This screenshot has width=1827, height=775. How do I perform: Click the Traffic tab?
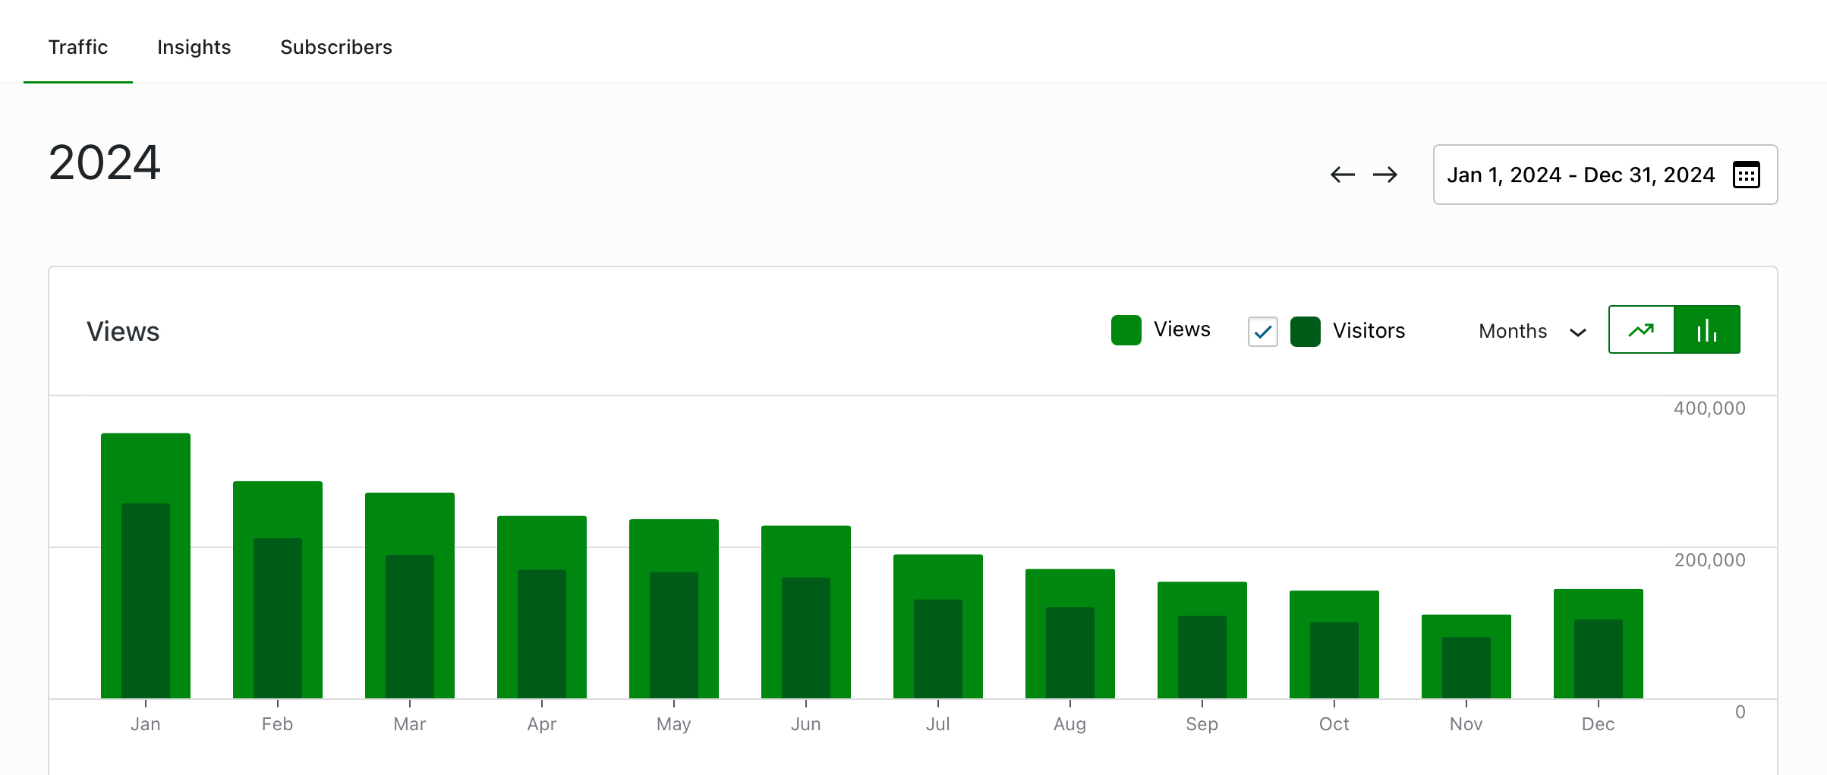point(78,47)
